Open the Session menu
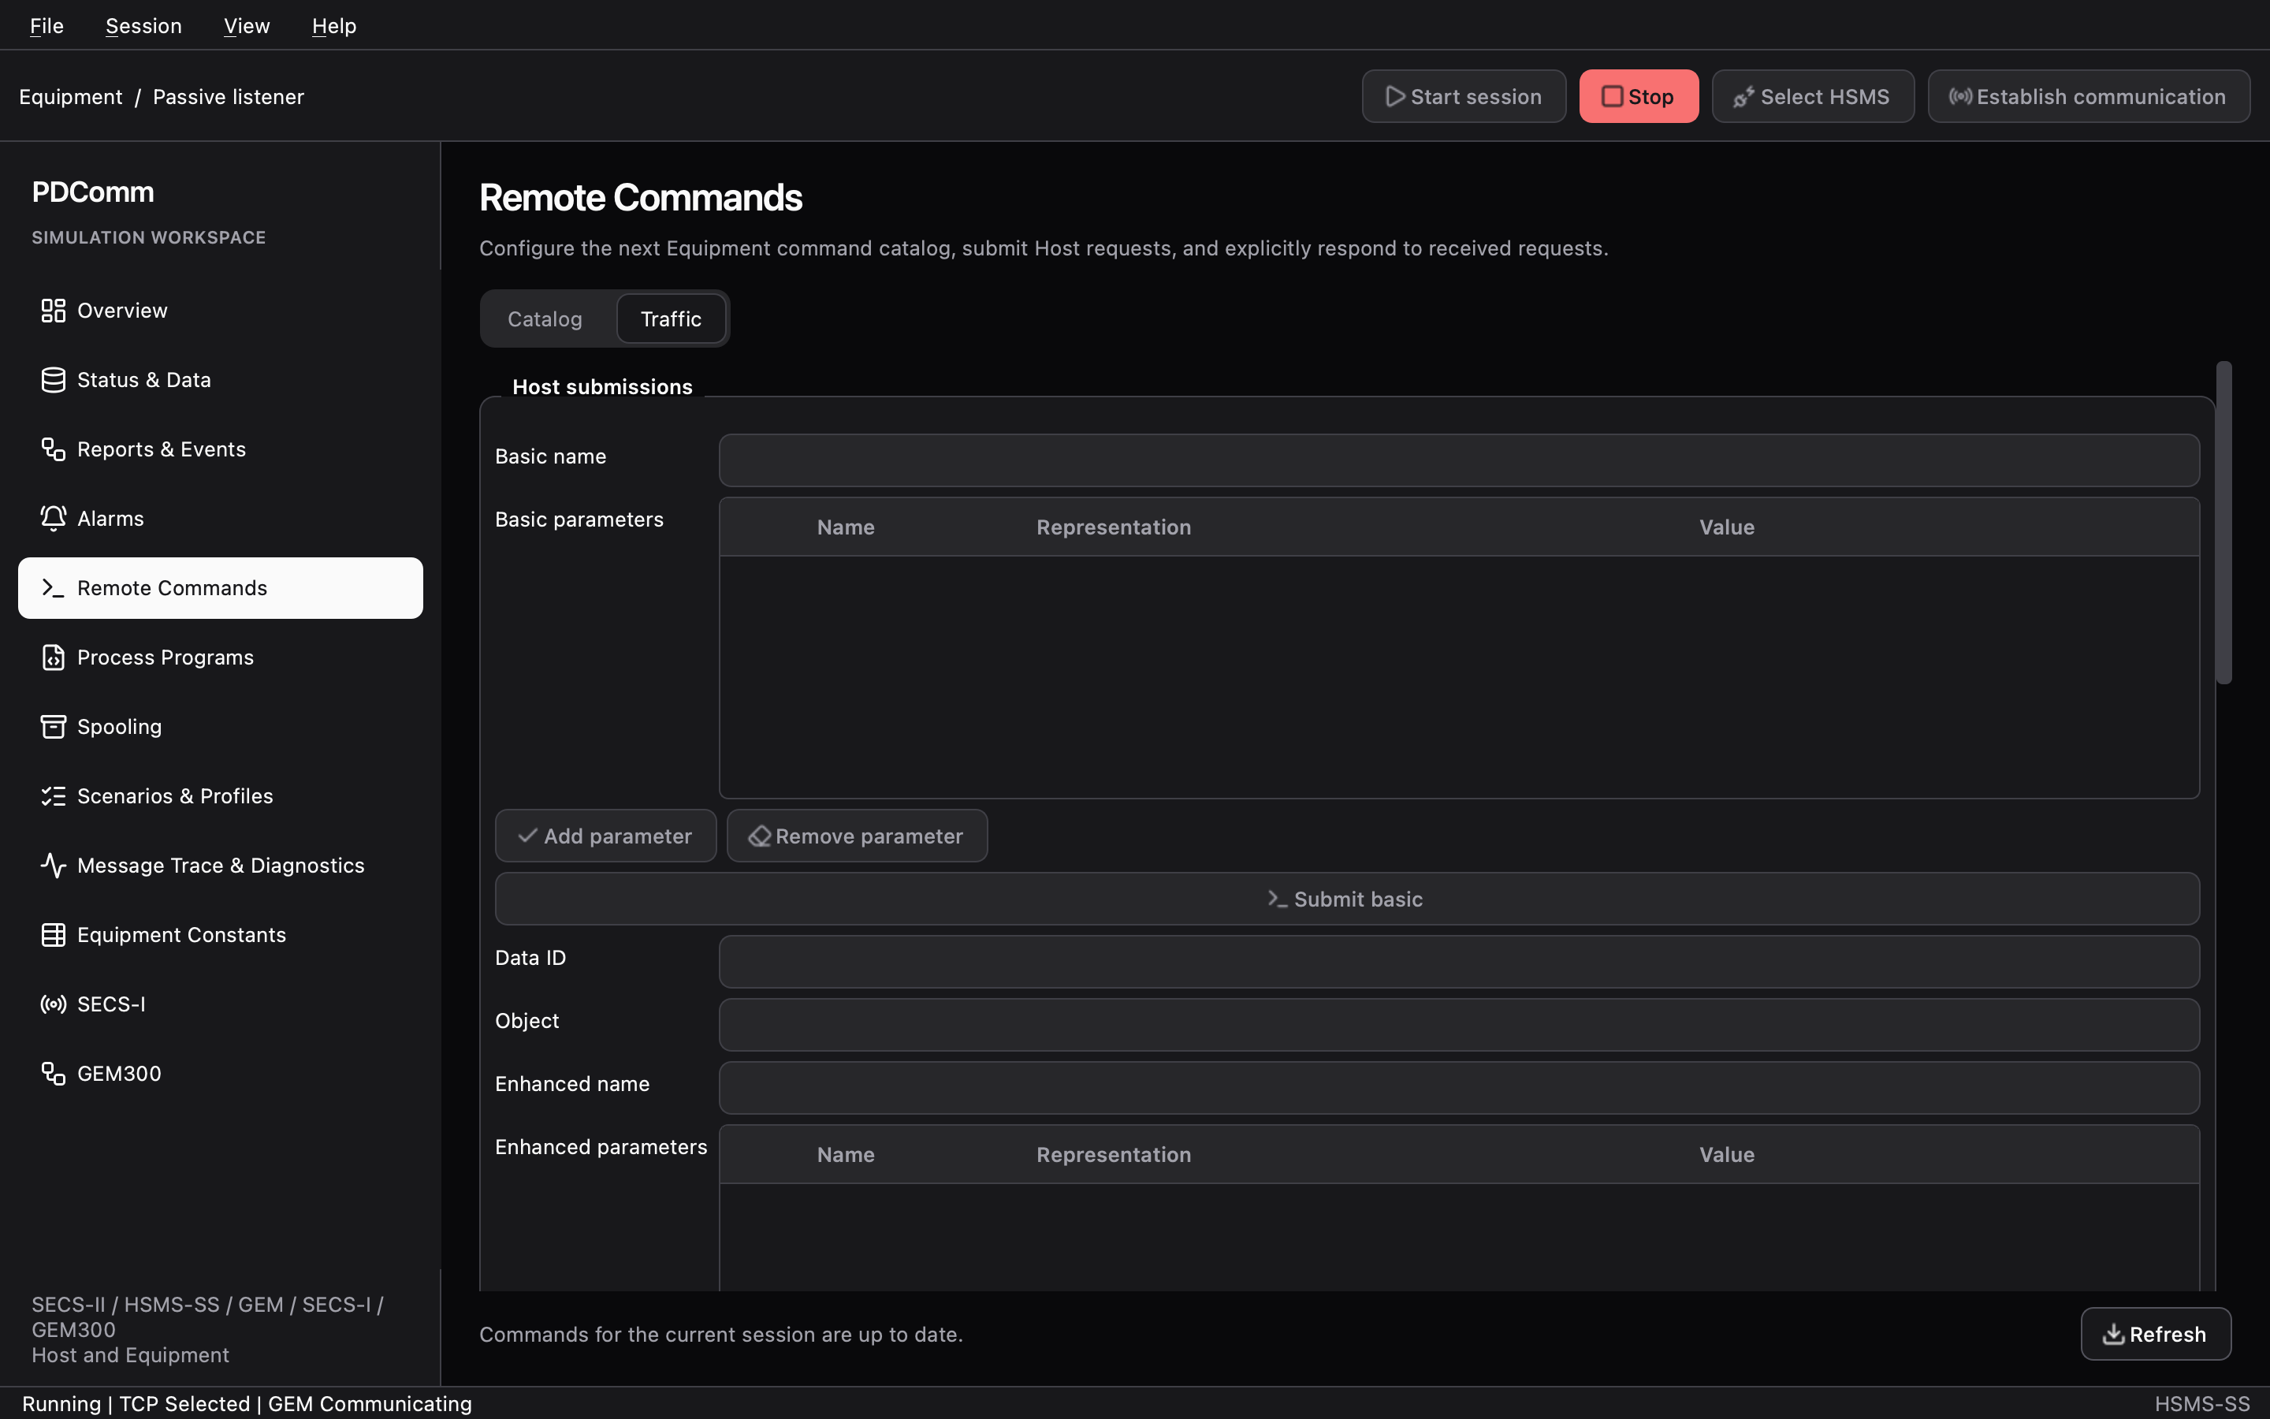Screen dimensions: 2270x1419 tap(143, 26)
